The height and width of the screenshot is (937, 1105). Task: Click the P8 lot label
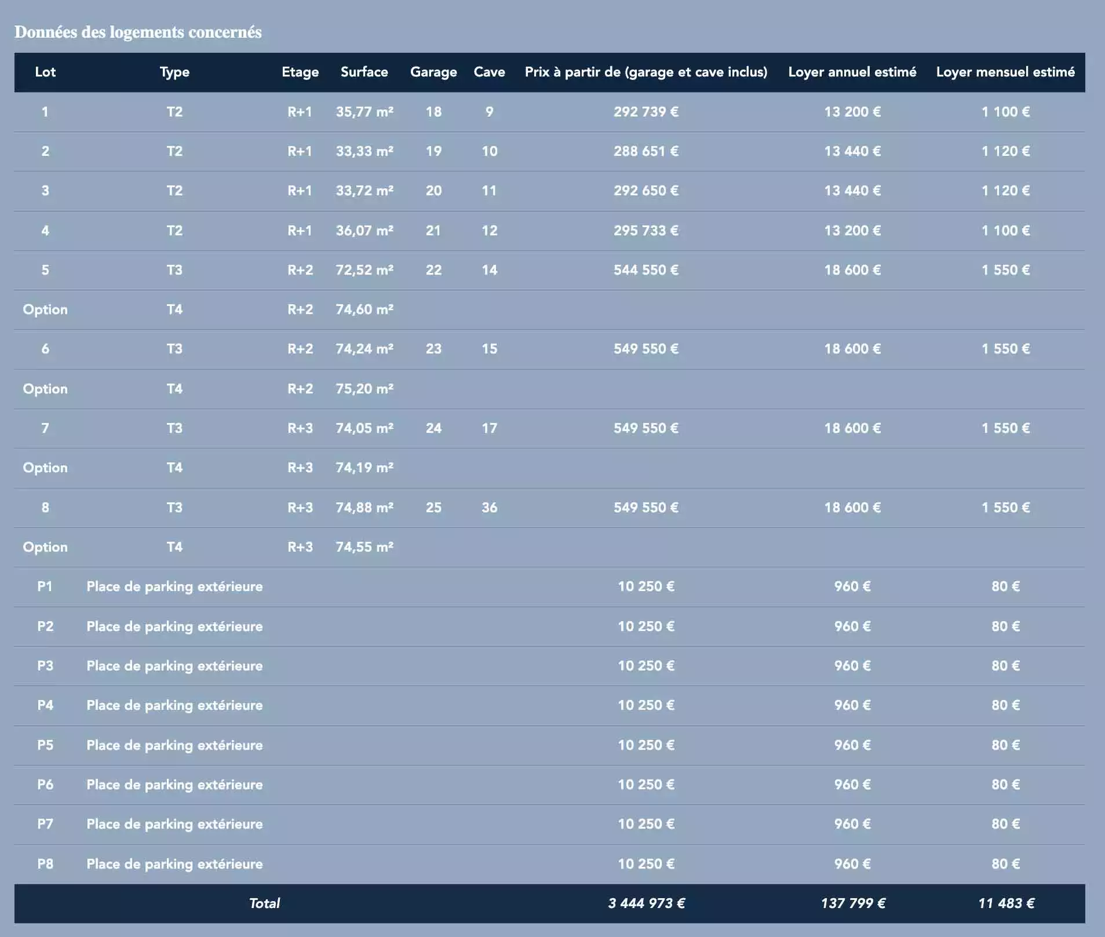45,864
